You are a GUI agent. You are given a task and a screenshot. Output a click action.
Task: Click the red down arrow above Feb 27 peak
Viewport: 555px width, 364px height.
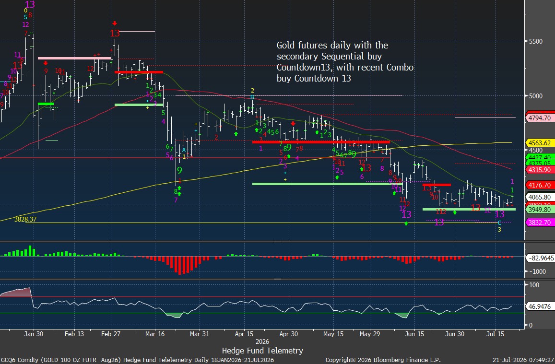[x=114, y=23]
